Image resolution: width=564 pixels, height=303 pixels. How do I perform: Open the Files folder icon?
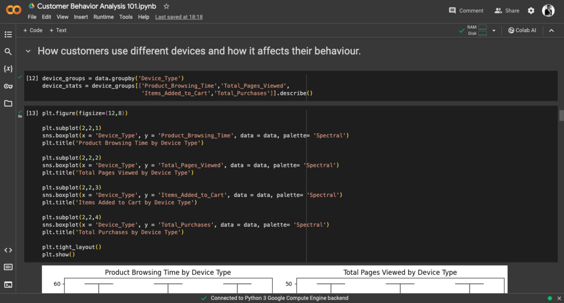8,103
